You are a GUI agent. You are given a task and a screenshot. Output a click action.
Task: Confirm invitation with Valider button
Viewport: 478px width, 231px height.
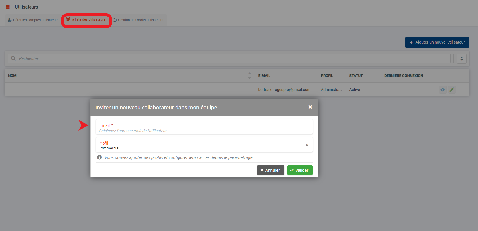[300, 170]
